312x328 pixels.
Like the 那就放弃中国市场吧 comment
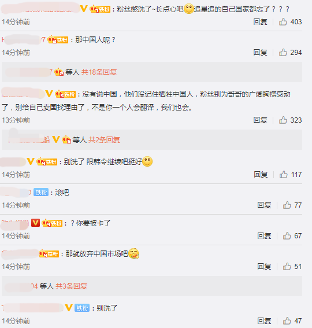coord(287,267)
